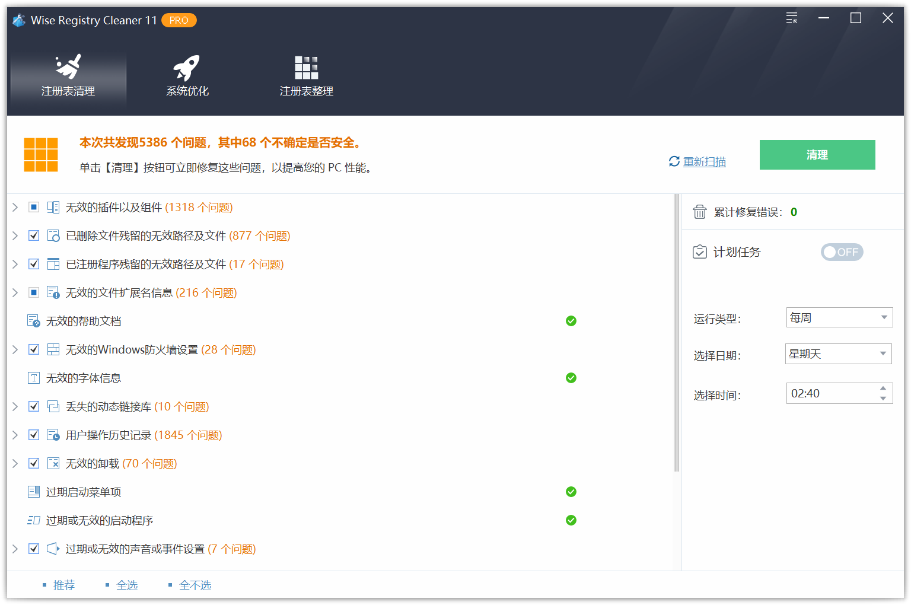Expand the 无效的插件以及组件 row
The height and width of the screenshot is (605, 911).
point(15,207)
